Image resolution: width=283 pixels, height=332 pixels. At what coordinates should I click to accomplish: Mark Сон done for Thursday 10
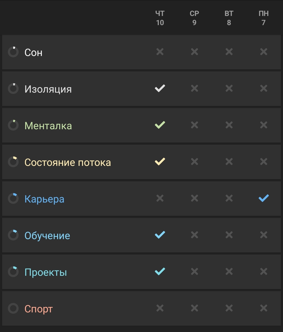pyautogui.click(x=160, y=52)
